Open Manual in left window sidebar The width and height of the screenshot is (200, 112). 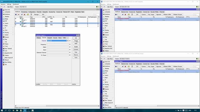(x=7, y=60)
